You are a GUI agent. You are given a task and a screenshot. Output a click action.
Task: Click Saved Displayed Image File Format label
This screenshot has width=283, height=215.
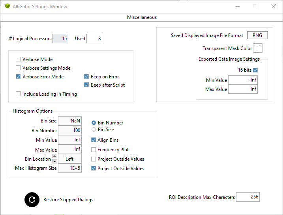(x=207, y=35)
